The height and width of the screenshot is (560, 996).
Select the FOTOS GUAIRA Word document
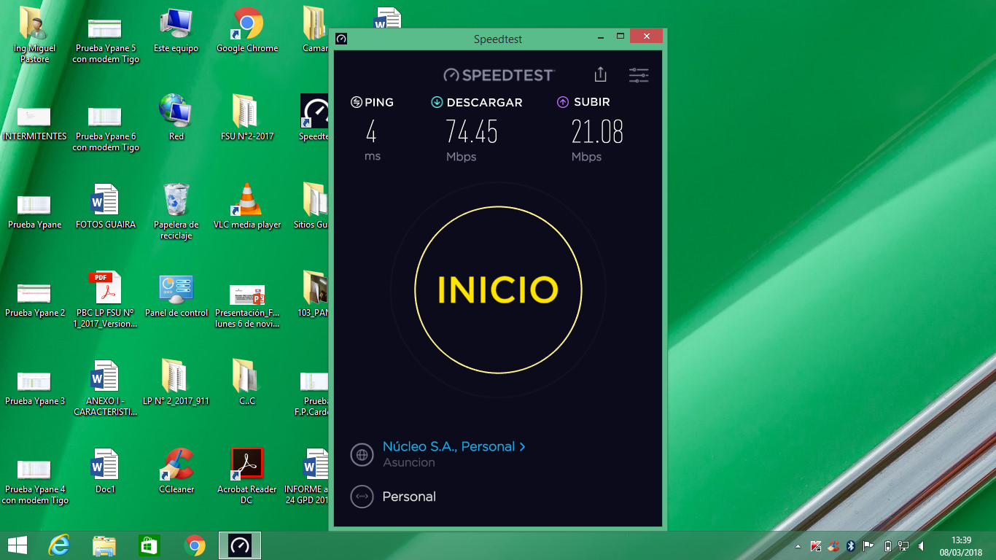click(x=106, y=206)
